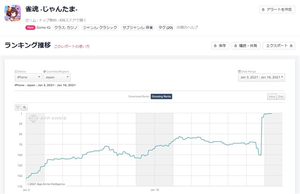
Task: Click the chart reset undo icon
Action: [18, 107]
